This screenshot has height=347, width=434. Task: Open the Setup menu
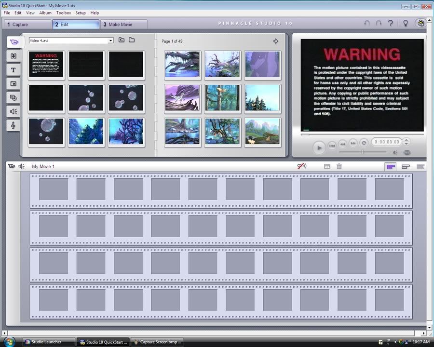(x=81, y=13)
